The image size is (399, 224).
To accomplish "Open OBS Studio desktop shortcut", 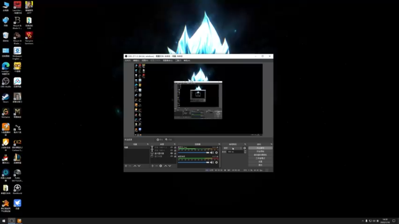I will [x=5, y=83].
